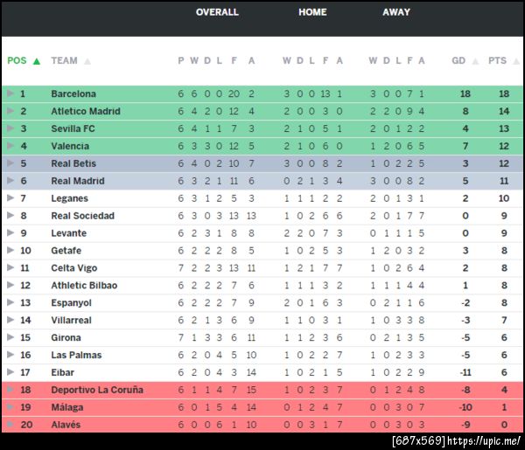Click Barcelona's 18 points cell
The width and height of the screenshot is (525, 450).
[504, 93]
